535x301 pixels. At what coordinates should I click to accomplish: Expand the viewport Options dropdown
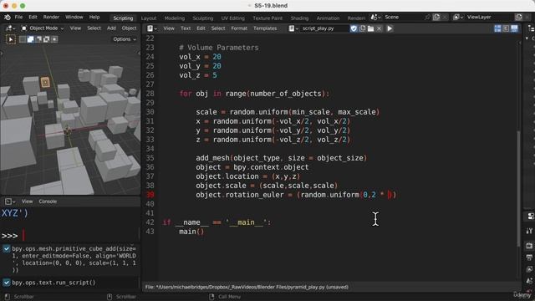point(125,39)
